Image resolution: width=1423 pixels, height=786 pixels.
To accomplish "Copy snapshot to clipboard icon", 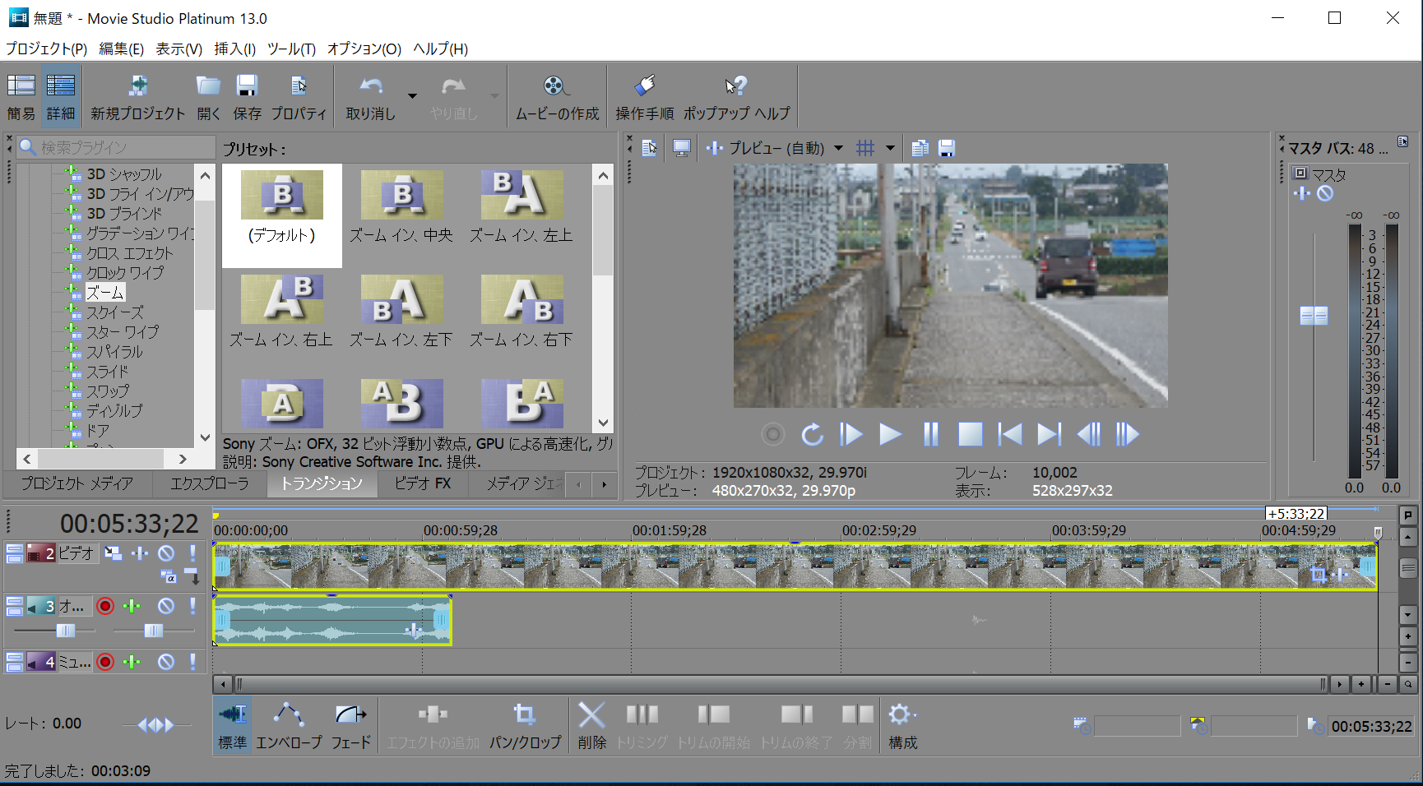I will coord(920,148).
